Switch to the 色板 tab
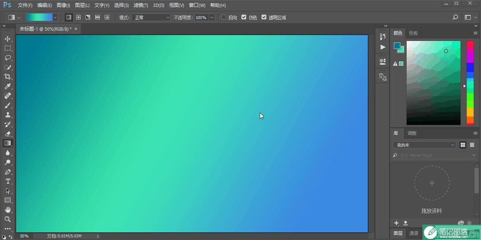Viewport: 481px width, 240px height. tap(413, 33)
